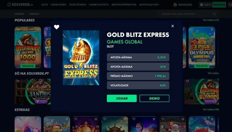Open the Crash Games menu
Screen dimensions: 232x132
click(x=59, y=5)
